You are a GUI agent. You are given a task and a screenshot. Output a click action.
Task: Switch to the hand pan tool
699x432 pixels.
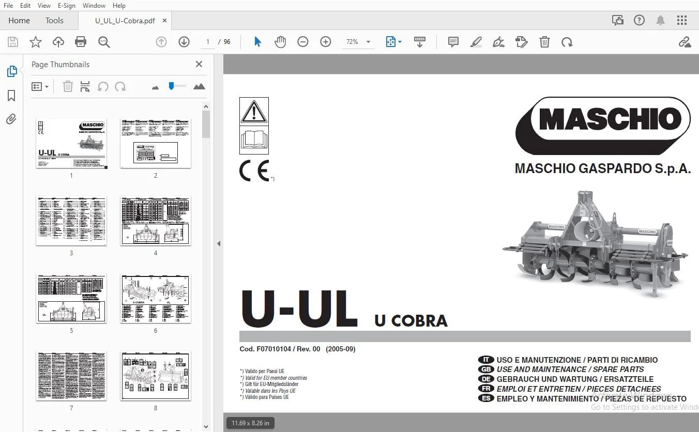(x=280, y=42)
